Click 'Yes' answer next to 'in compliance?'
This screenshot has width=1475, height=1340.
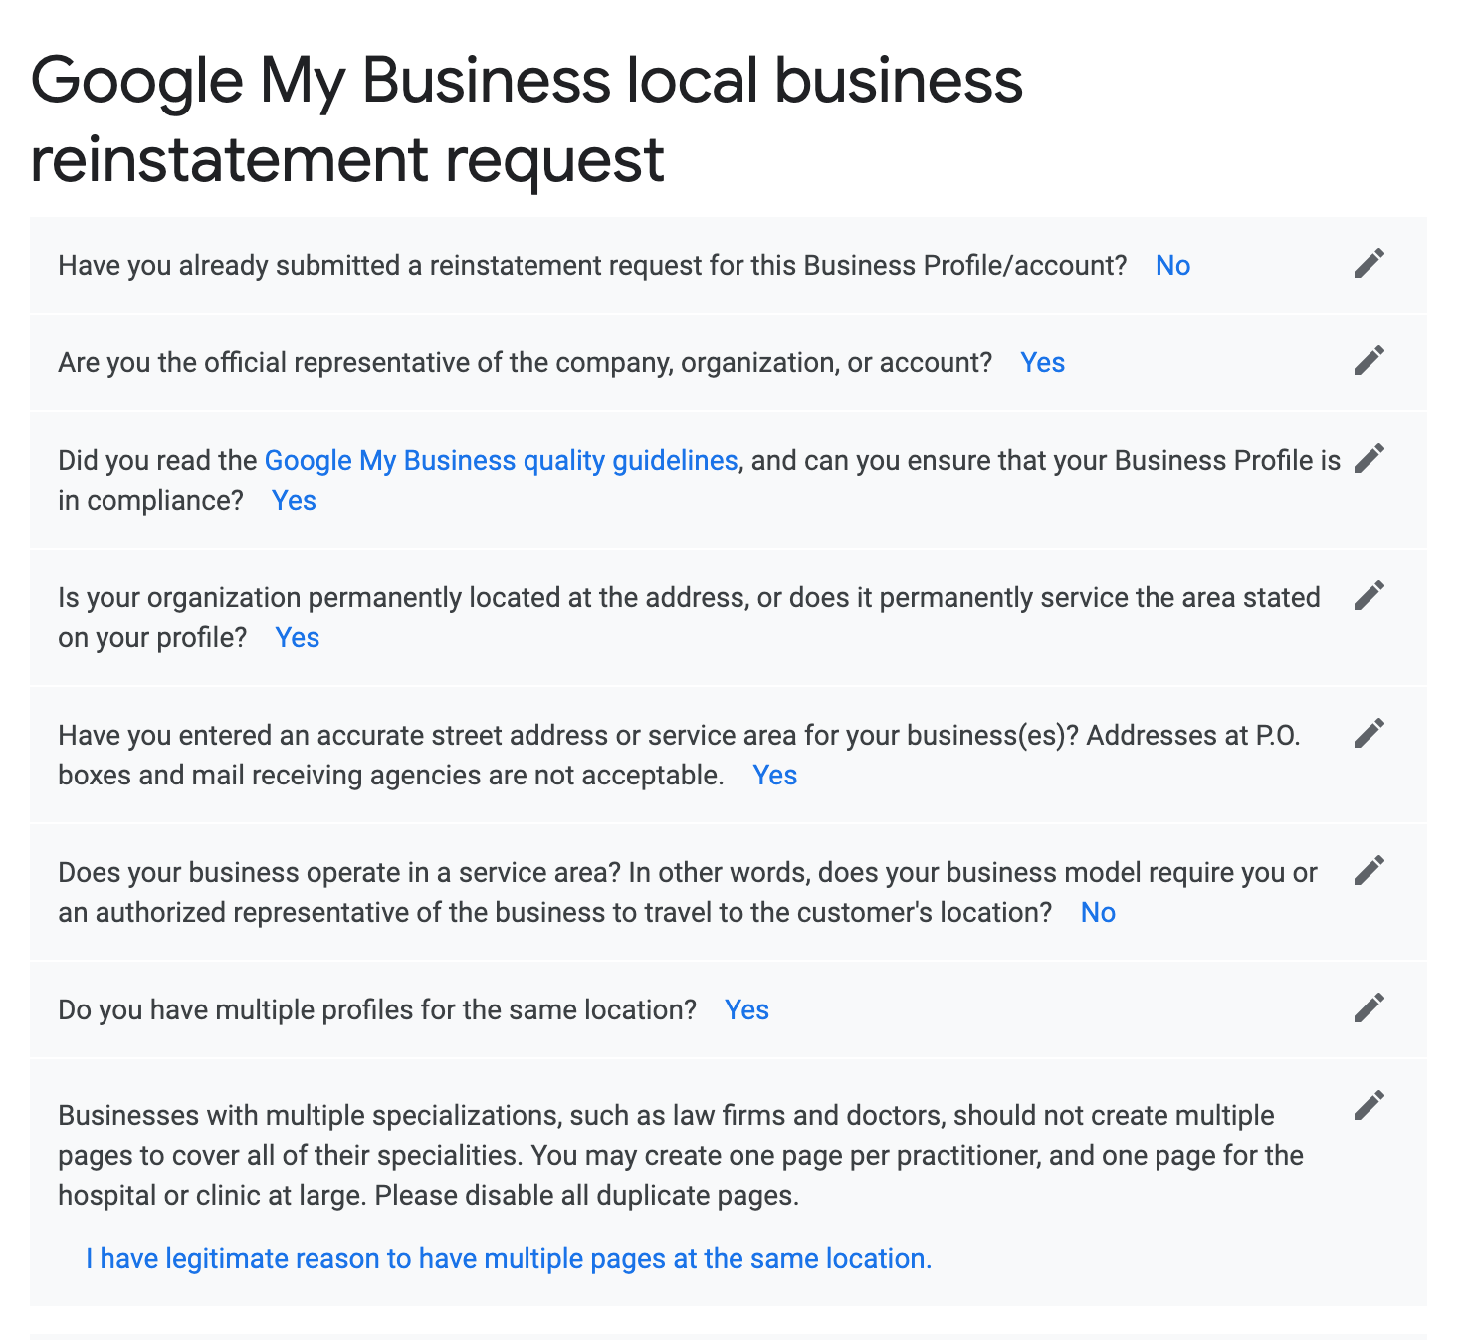[294, 501]
